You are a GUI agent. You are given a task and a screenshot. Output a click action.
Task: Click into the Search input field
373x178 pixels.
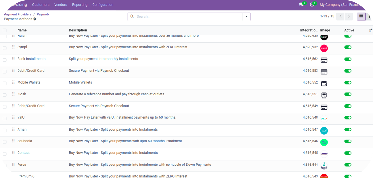coord(188,16)
